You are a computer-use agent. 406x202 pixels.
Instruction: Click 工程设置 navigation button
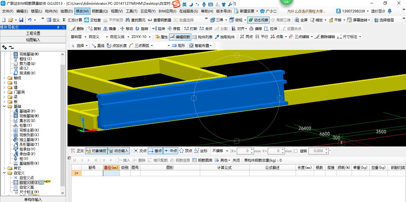point(33,33)
